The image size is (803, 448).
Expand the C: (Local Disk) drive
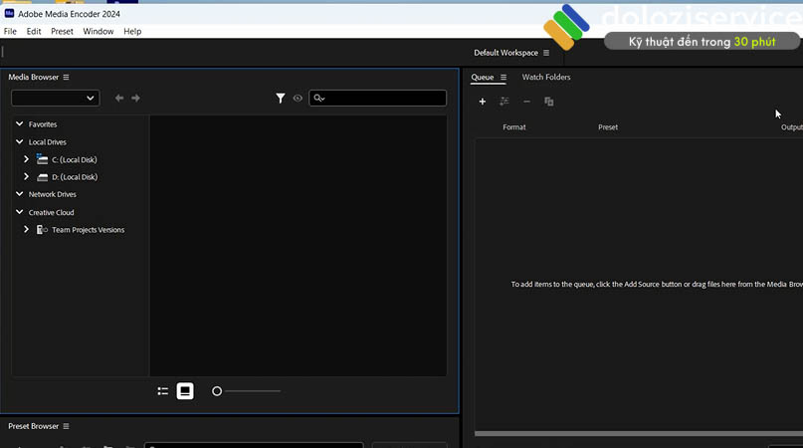[27, 159]
